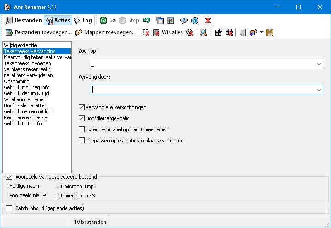Enable Extenties in zoekopdracht meenemen

[x=82, y=129]
